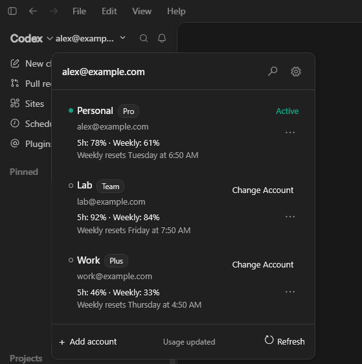The height and width of the screenshot is (364, 362).
Task: Click the Pinned section heading
Action: tap(24, 172)
